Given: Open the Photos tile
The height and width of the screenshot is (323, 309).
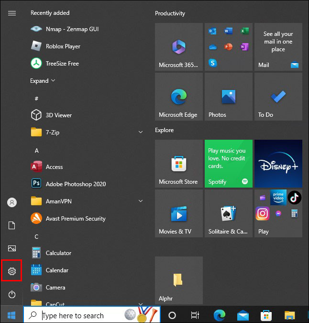Looking at the screenshot, I should point(229,97).
